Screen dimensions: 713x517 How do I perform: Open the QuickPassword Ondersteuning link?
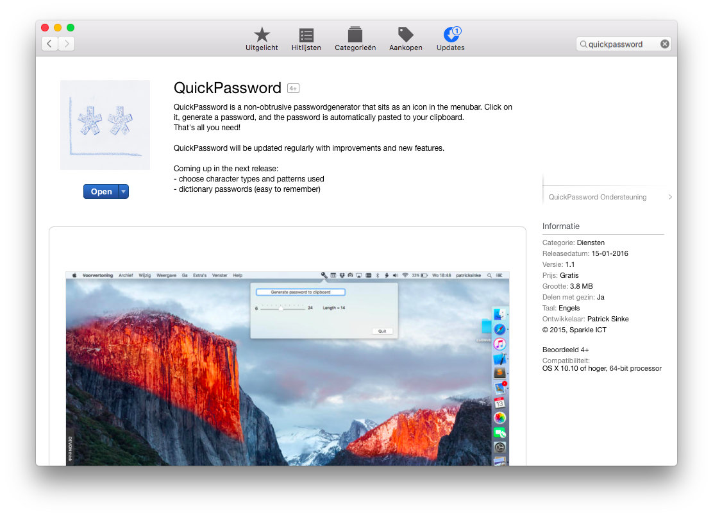click(x=598, y=197)
